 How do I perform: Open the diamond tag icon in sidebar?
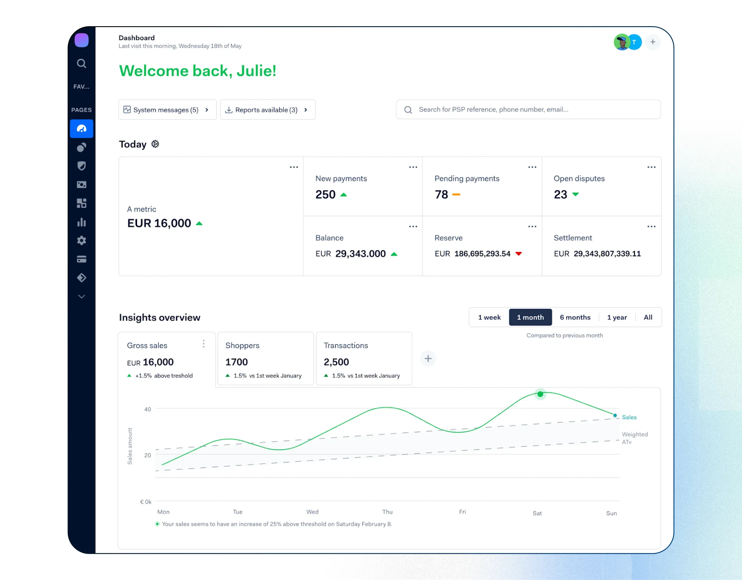(x=81, y=278)
